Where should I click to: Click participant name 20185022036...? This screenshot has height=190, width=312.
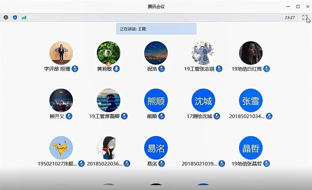point(105,164)
